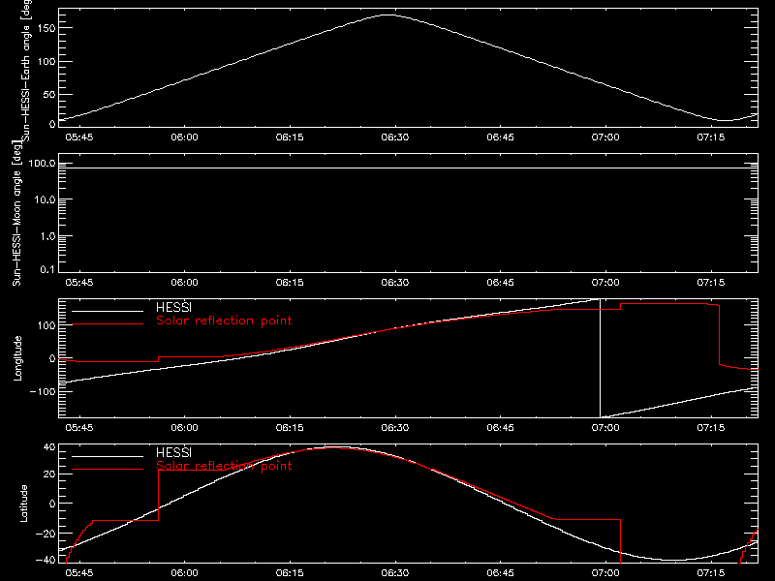
Task: Select the 0.1 tick on Moon angle plot
Action: pos(47,269)
